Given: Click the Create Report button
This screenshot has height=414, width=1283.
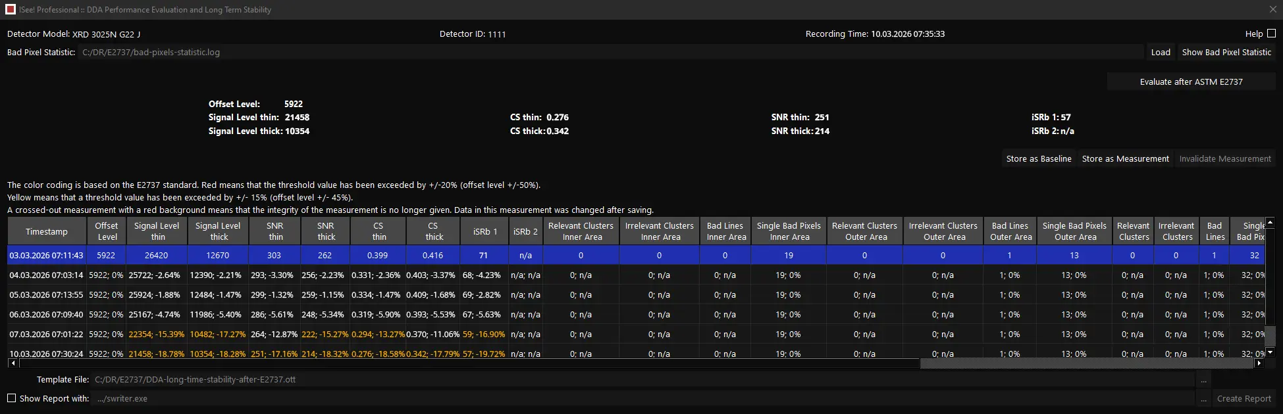Looking at the screenshot, I should point(1244,398).
